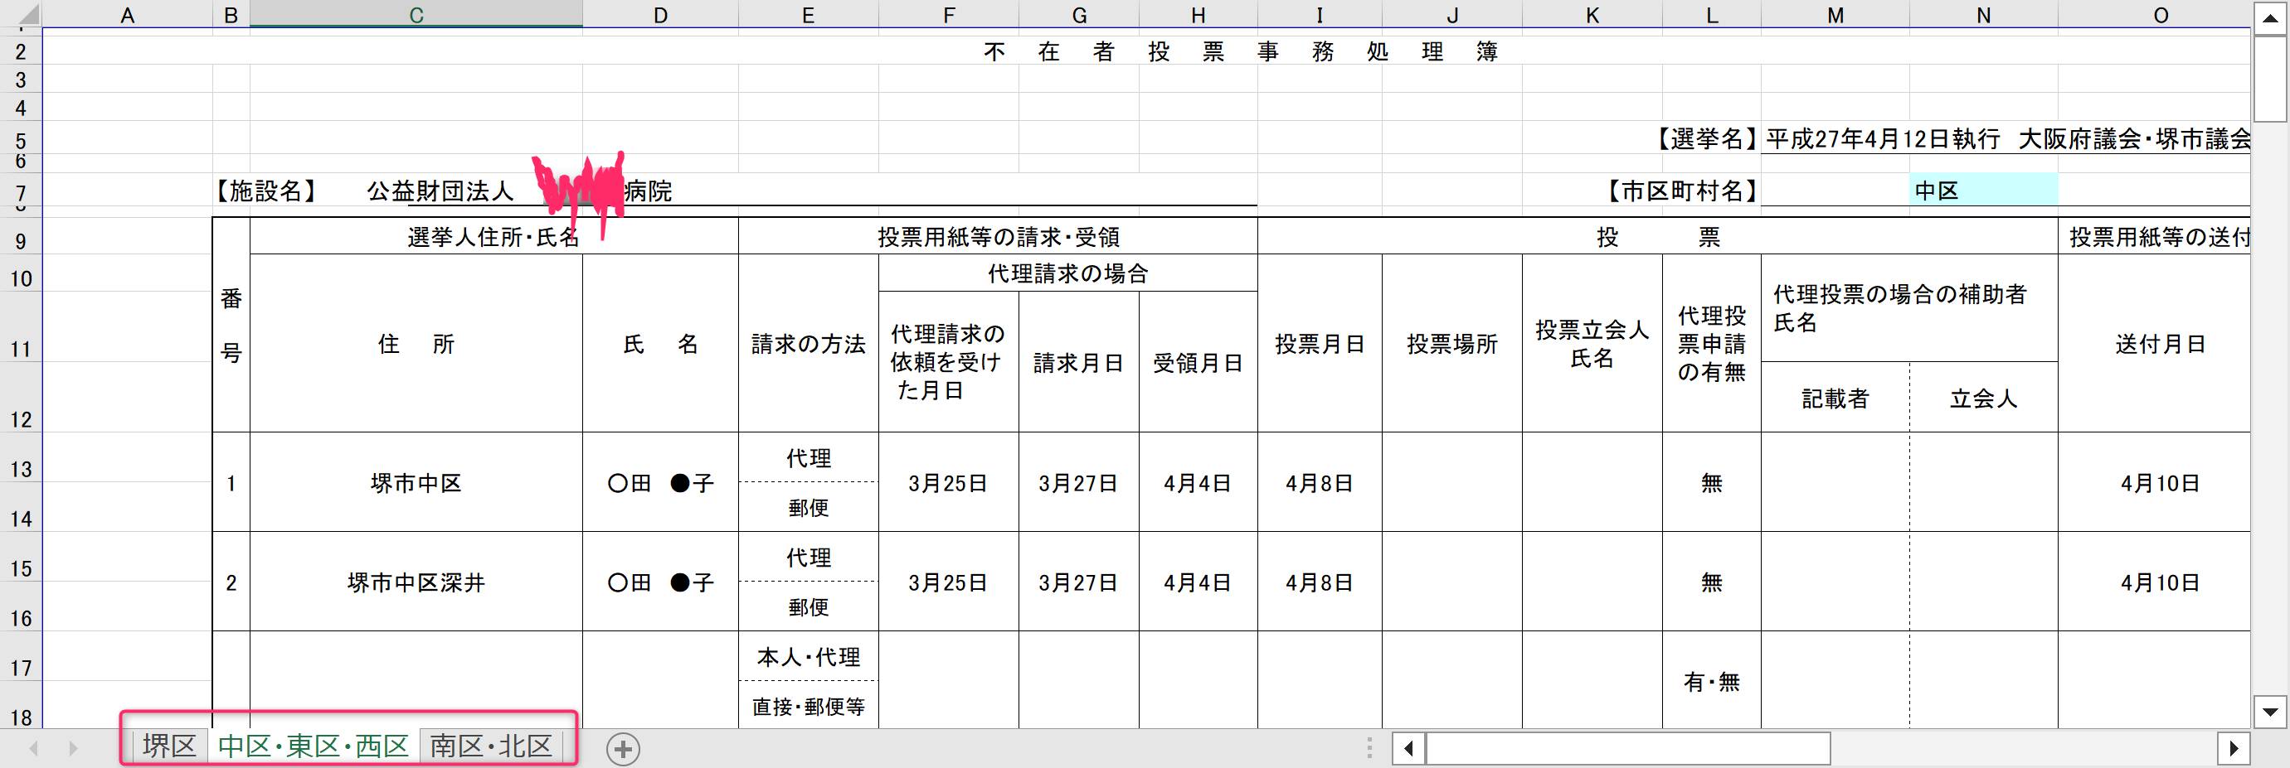Click row 1 無 proxy vote cell
The width and height of the screenshot is (2290, 768).
(1711, 483)
